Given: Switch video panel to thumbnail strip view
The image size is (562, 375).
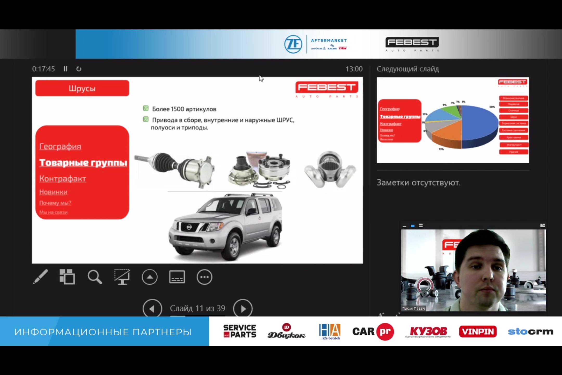Looking at the screenshot, I should pos(421,226).
